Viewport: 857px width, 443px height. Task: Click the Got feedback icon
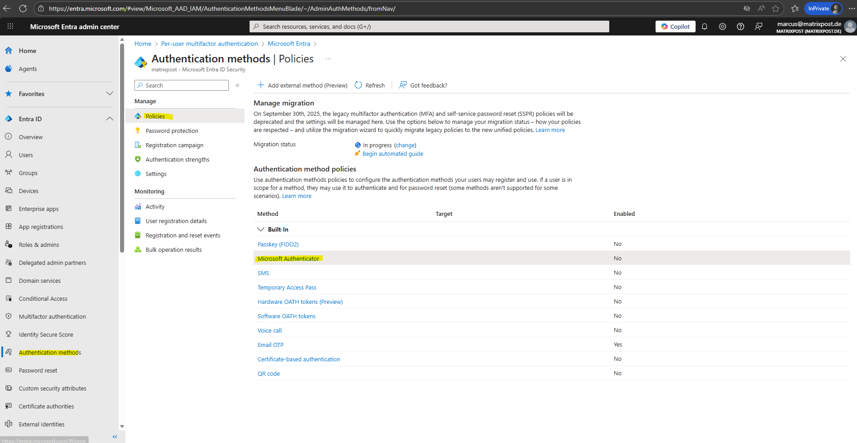click(x=403, y=85)
